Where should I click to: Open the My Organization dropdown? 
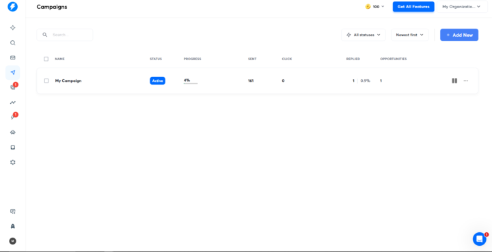pyautogui.click(x=462, y=7)
